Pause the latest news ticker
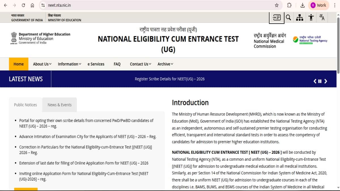The image size is (340, 191). tap(320, 81)
